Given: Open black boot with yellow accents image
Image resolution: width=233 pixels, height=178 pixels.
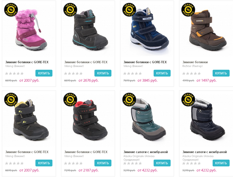Looking at the screenshot, I should point(31,120).
